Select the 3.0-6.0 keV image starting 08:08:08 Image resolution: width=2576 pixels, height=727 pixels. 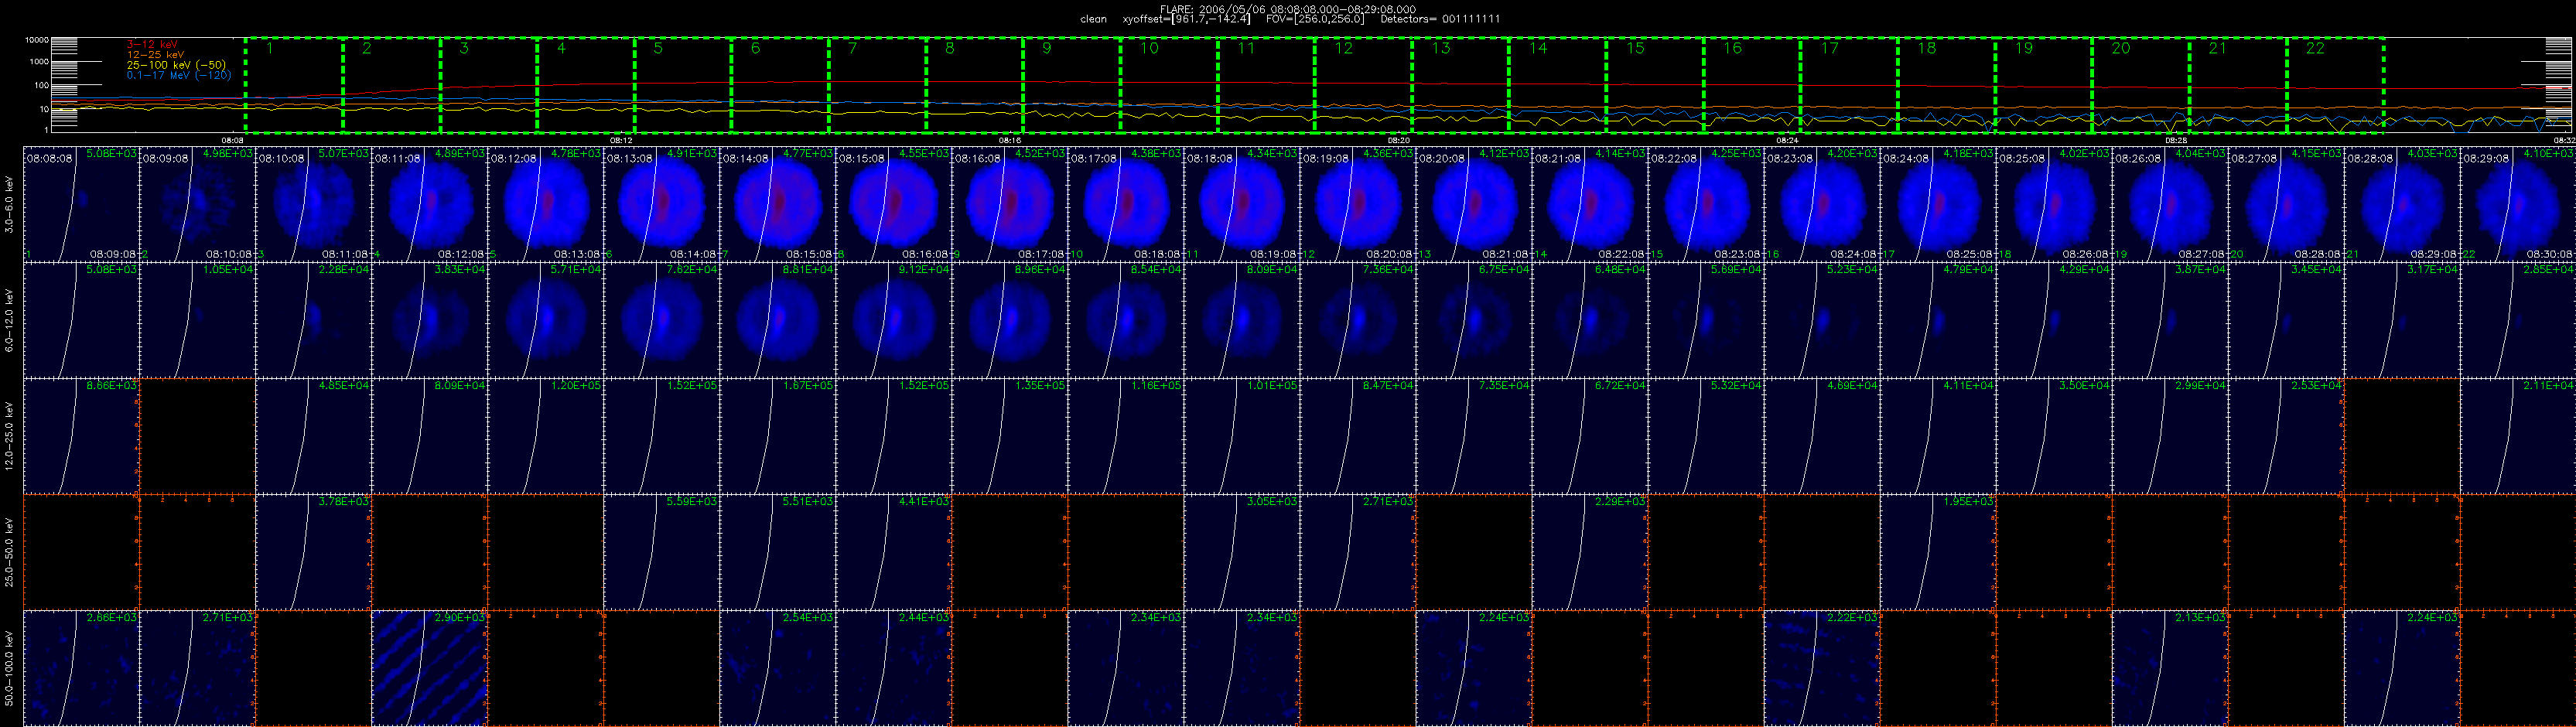click(x=82, y=204)
